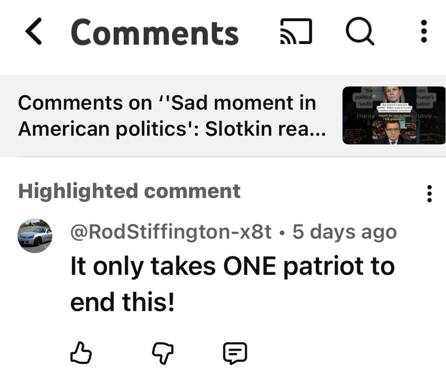The image size is (446, 384).
Task: Tap the comment's first line 'It only takes'
Action: click(143, 267)
